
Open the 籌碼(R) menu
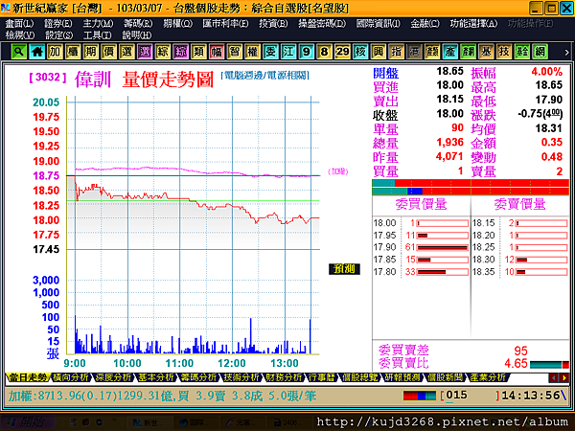tap(138, 24)
